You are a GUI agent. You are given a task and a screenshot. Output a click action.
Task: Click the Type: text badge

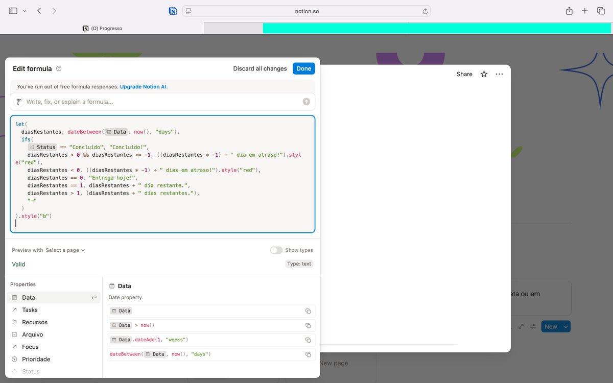coord(299,264)
